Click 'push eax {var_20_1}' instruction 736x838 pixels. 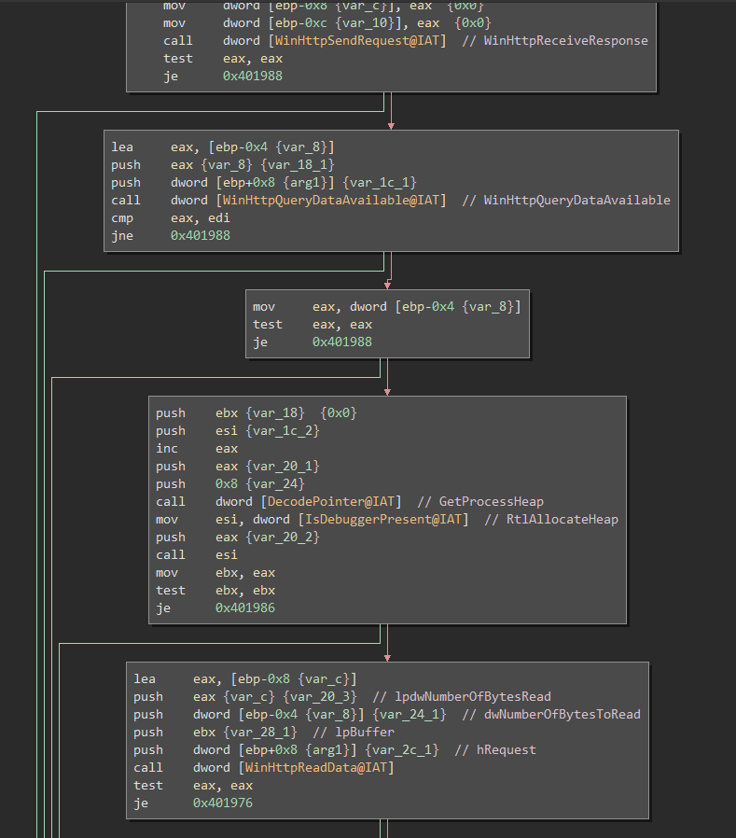coord(238,467)
